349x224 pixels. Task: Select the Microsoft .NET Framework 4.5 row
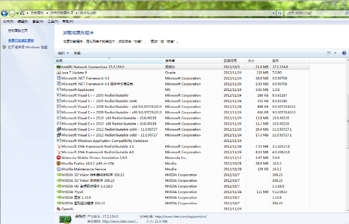pos(182,78)
